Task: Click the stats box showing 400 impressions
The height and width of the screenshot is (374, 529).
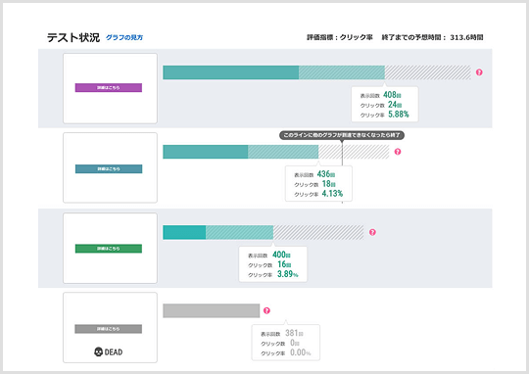Action: (x=272, y=264)
